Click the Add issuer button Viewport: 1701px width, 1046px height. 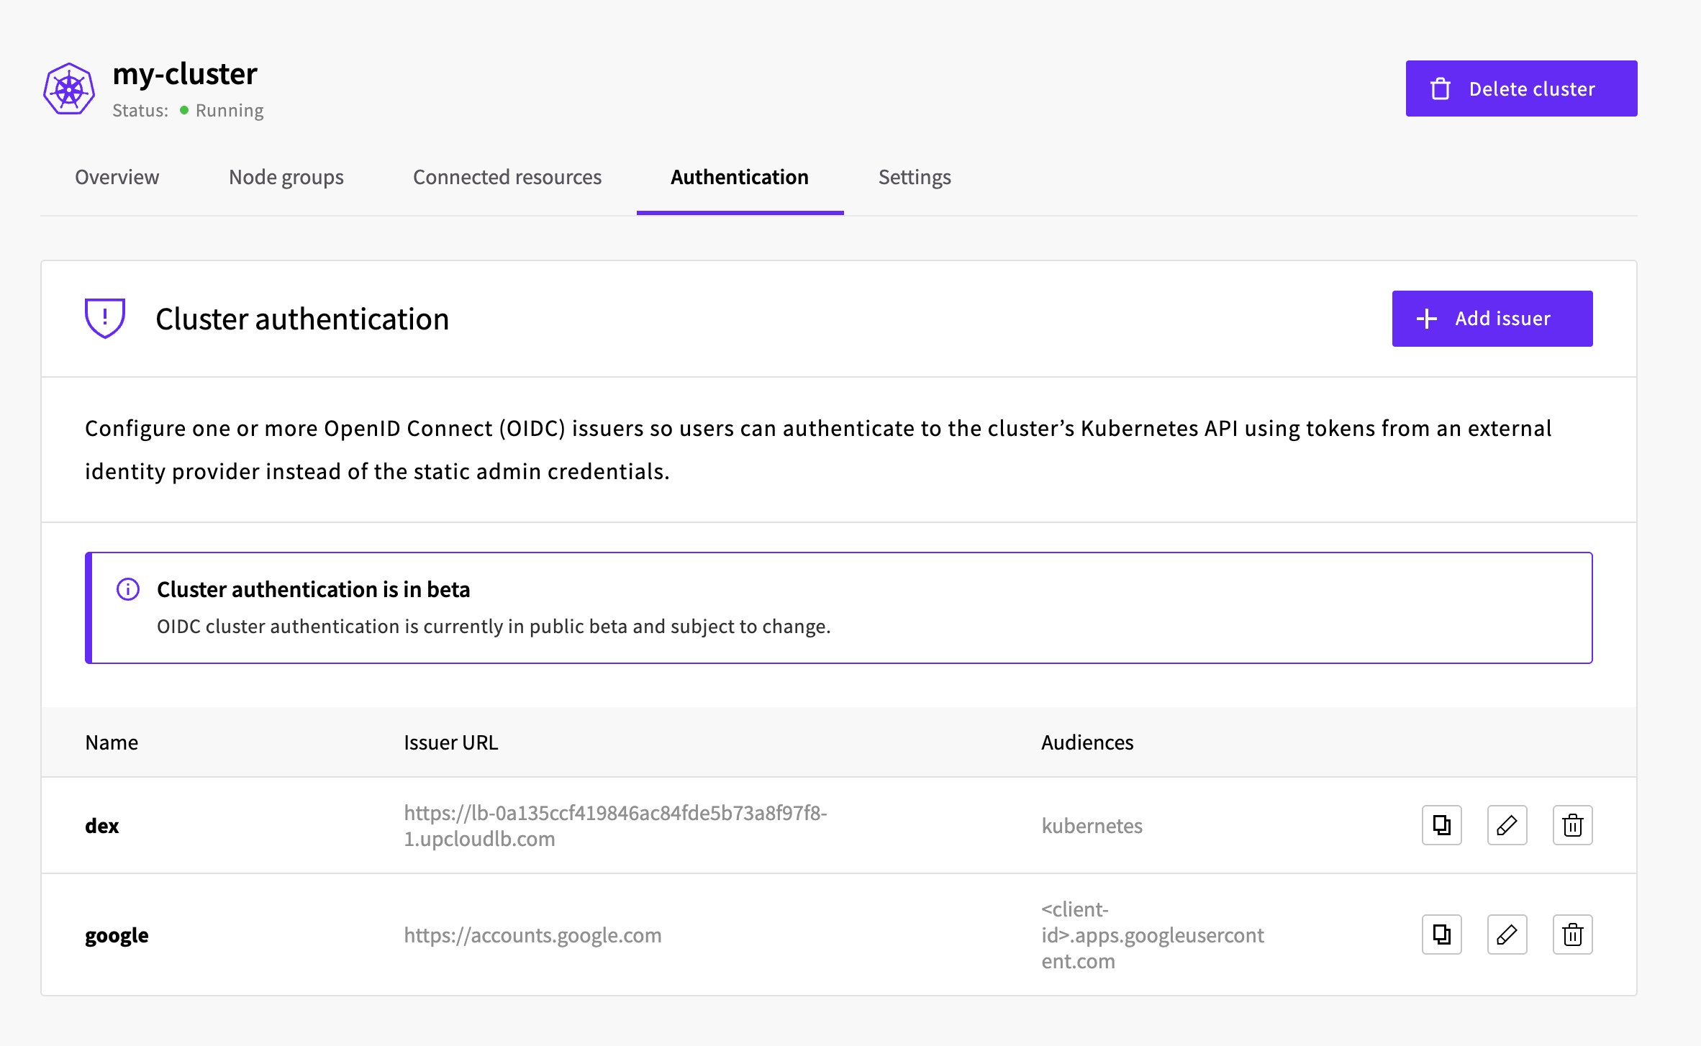pyautogui.click(x=1492, y=319)
